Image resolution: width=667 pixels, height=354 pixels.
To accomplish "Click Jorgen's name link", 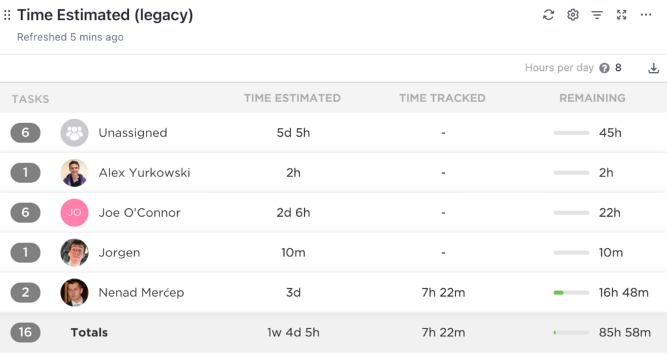I will click(x=119, y=252).
